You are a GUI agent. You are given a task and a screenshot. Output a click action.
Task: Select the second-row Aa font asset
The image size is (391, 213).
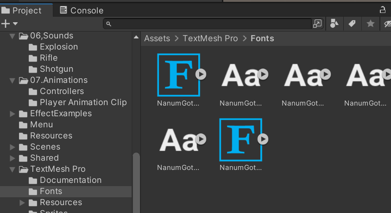pos(178,139)
